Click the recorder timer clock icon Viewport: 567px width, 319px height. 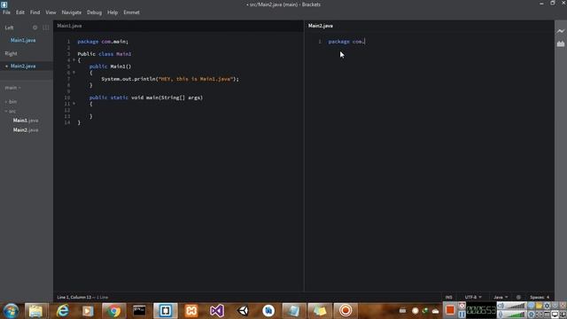coord(462,306)
